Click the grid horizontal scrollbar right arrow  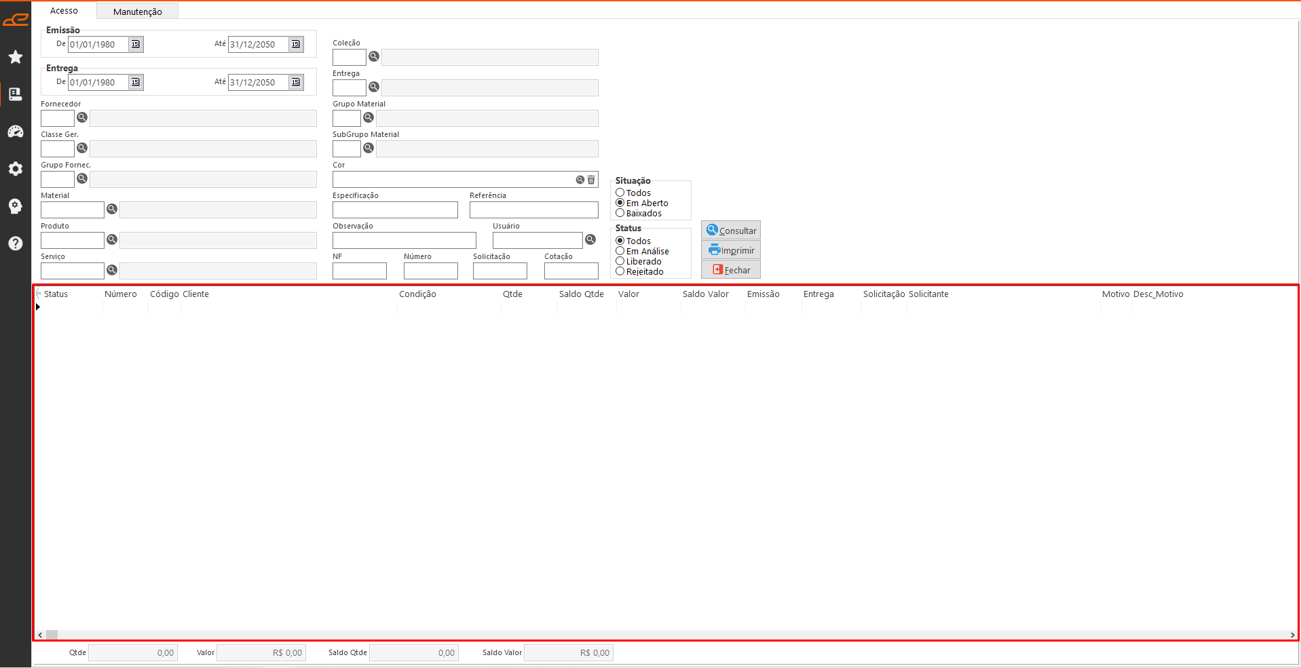(1292, 635)
